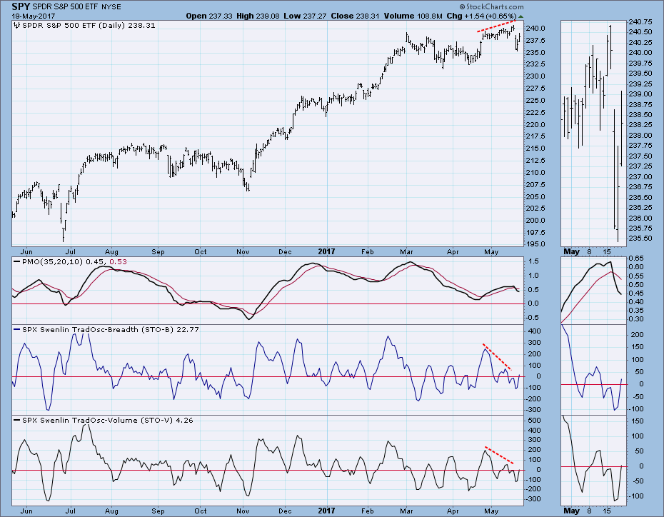Click the candlestick legend icon beside SPDR label
664x517 pixels.
(x=17, y=26)
